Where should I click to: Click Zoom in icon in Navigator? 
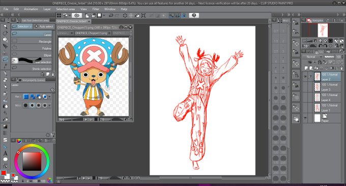[326, 41]
